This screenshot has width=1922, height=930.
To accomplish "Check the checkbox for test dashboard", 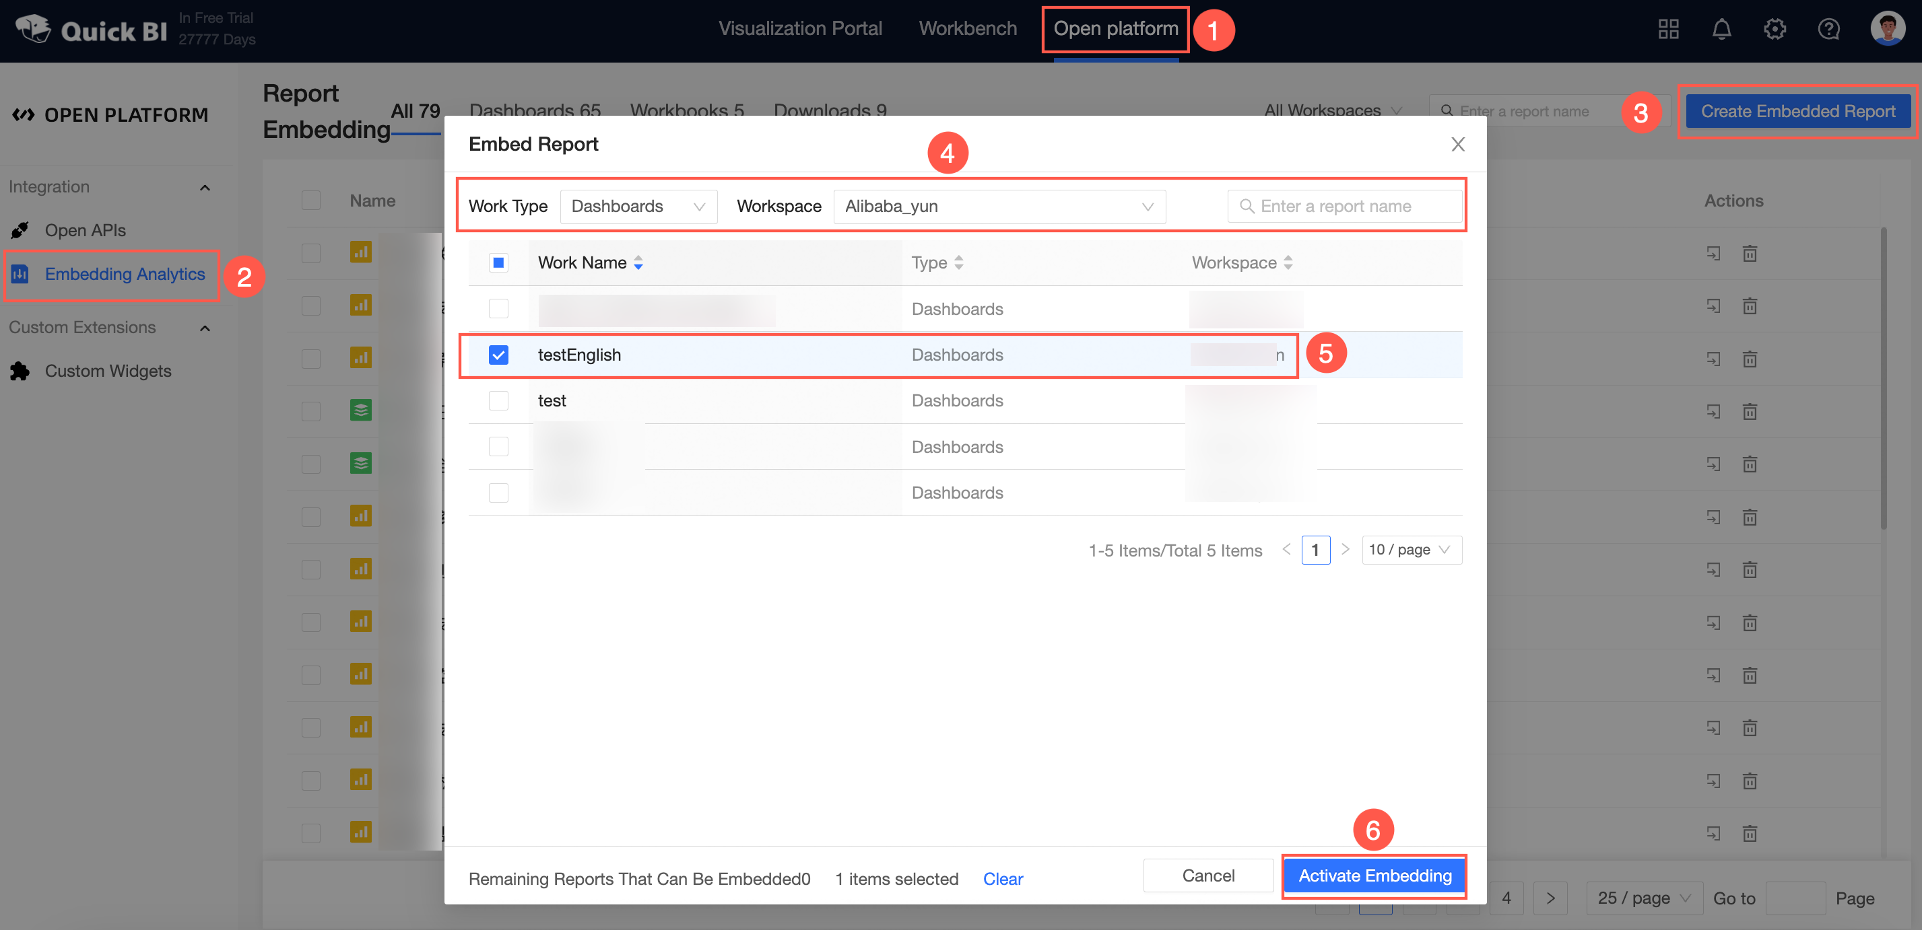I will [x=498, y=400].
